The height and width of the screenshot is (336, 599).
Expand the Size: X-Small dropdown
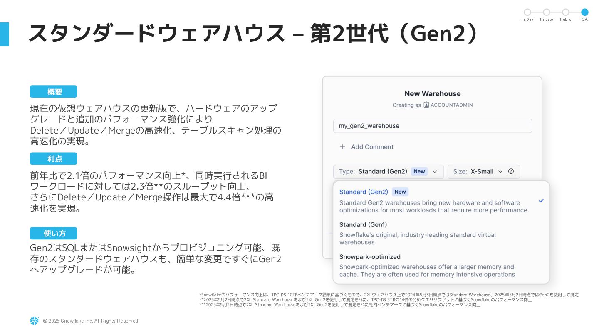point(484,172)
